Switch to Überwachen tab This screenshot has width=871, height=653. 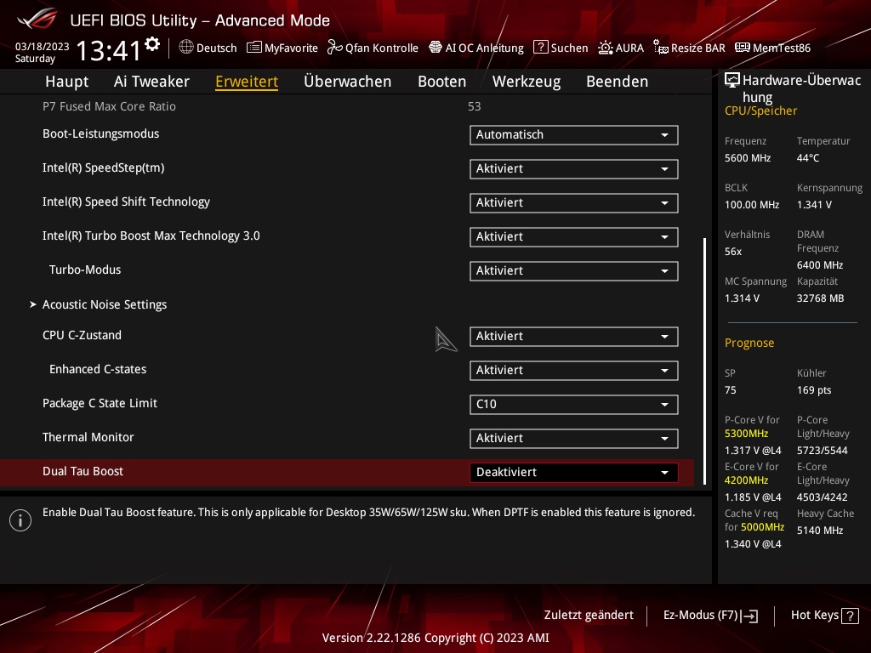coord(348,81)
